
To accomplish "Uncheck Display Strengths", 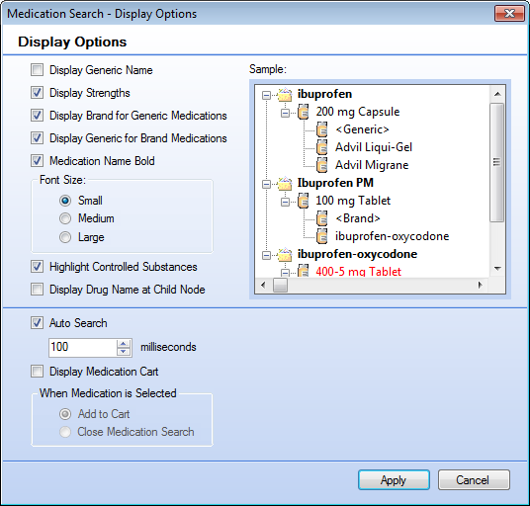I will 38,93.
